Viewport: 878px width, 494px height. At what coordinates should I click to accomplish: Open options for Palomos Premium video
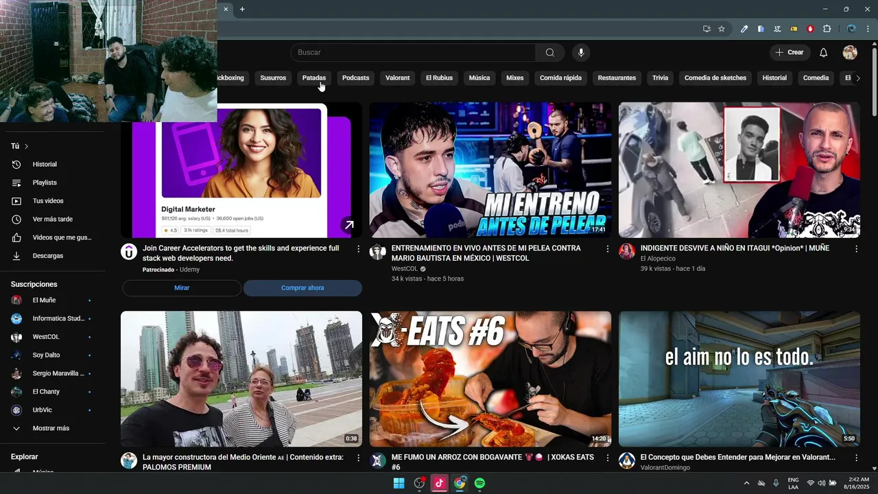pos(358,458)
